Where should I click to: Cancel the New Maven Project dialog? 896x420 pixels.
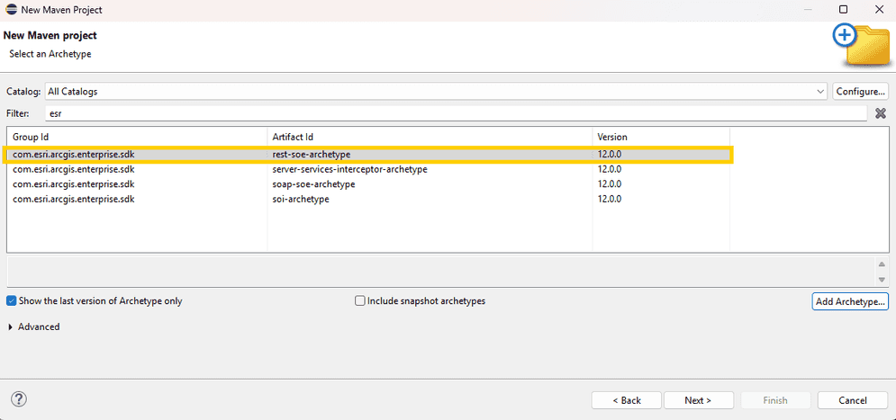click(x=853, y=400)
